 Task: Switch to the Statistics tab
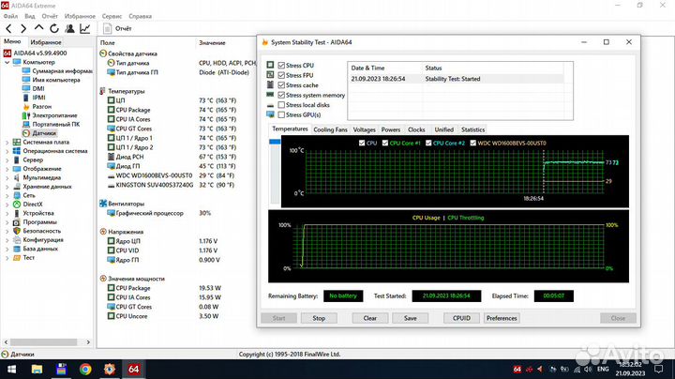[x=472, y=129]
